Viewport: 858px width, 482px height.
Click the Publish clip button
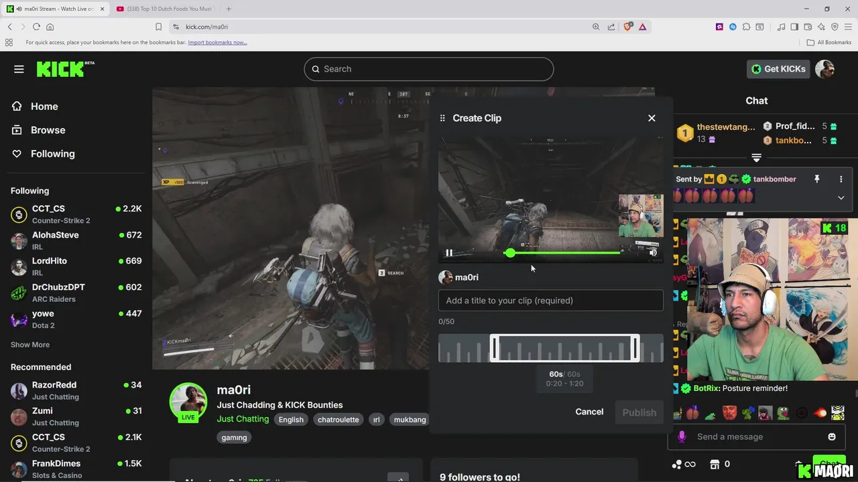coord(639,412)
